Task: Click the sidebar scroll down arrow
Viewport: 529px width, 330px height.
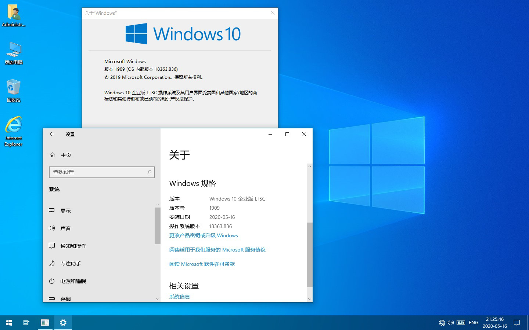Action: [158, 299]
